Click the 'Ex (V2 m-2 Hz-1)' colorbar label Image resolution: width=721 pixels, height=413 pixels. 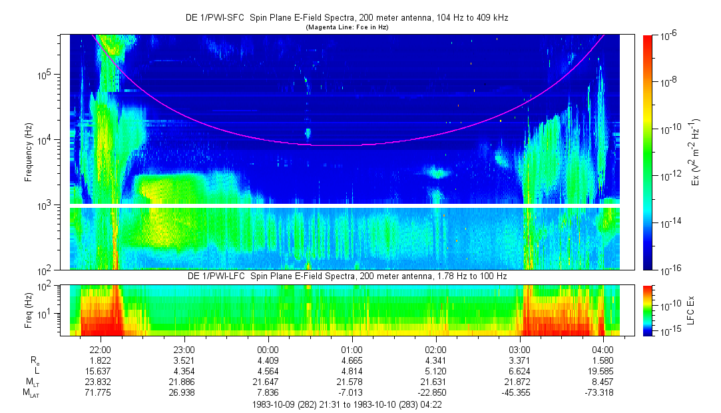(695, 152)
